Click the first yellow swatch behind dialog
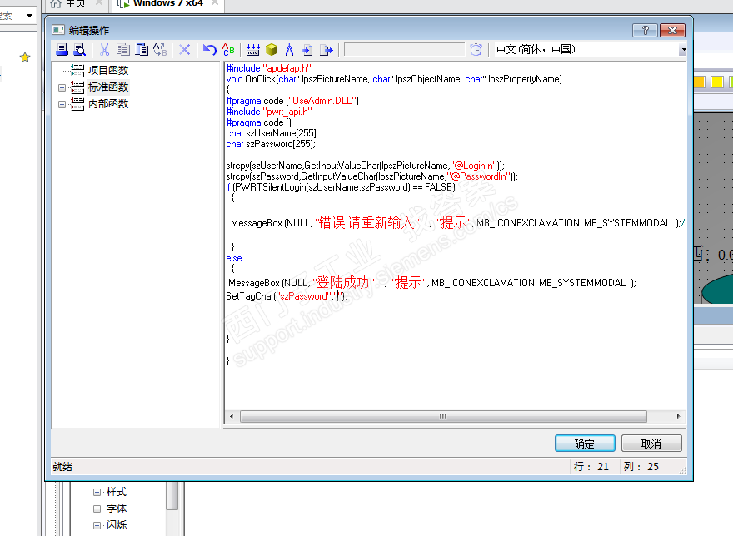 (x=699, y=82)
